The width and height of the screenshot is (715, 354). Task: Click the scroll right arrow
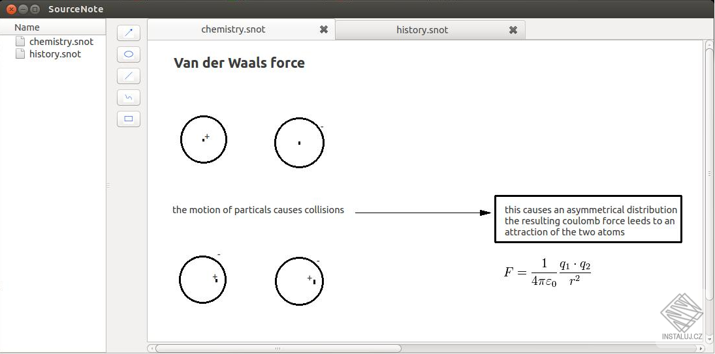[701, 349]
